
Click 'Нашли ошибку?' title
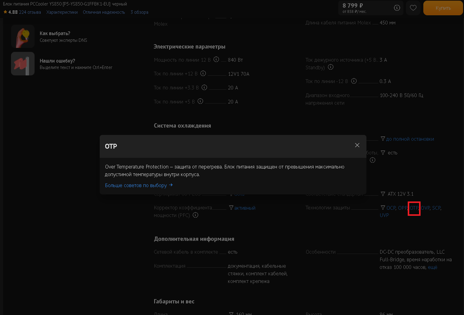point(58,61)
